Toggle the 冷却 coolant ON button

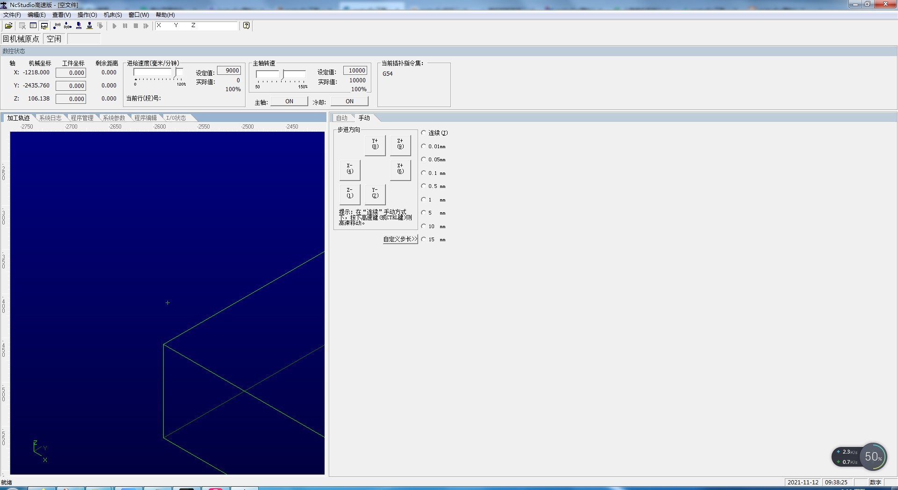(349, 101)
